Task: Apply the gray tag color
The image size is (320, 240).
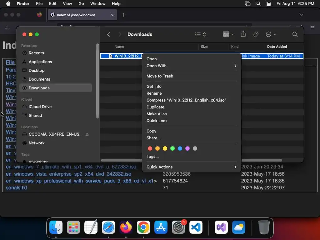Action: click(x=195, y=148)
